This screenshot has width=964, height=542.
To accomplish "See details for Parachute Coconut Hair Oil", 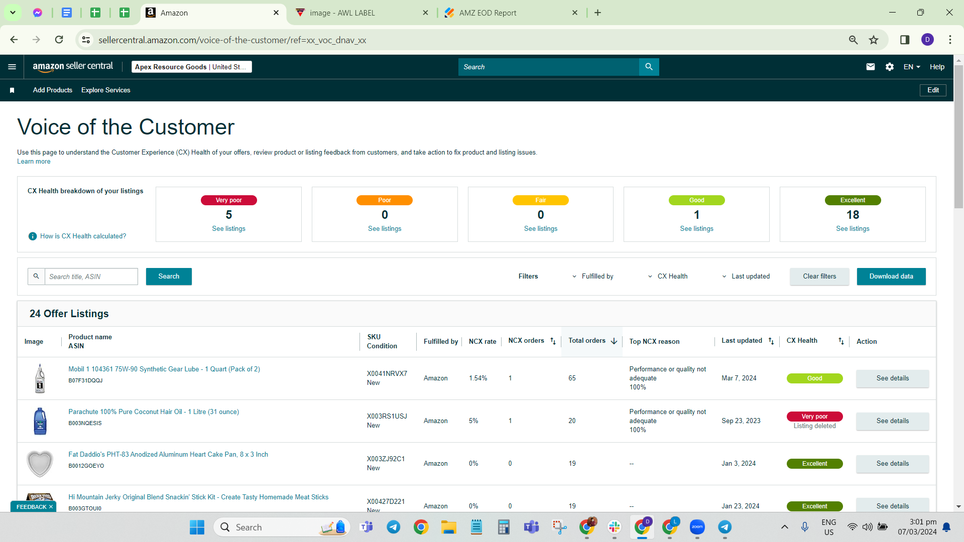I will 893,421.
